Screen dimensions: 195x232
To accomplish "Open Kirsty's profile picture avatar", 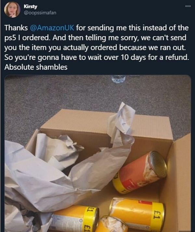I will coord(12,10).
